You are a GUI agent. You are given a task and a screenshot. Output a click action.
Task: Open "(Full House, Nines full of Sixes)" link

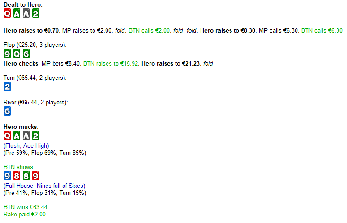[44, 186]
